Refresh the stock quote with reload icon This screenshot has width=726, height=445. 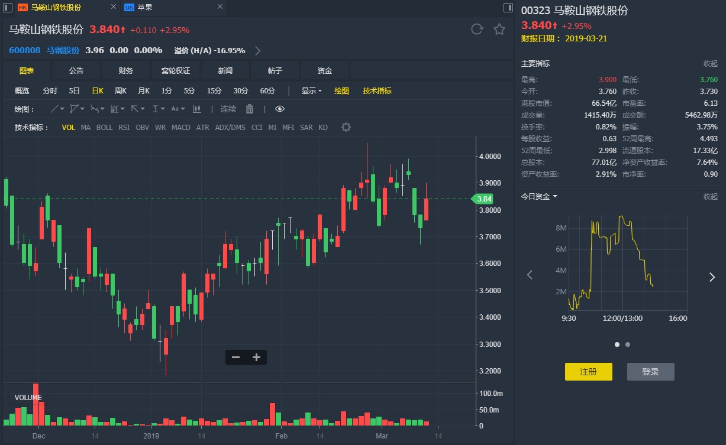[x=477, y=30]
